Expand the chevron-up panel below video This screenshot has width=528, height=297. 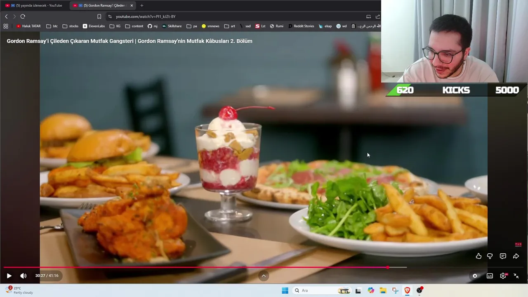coord(264,276)
